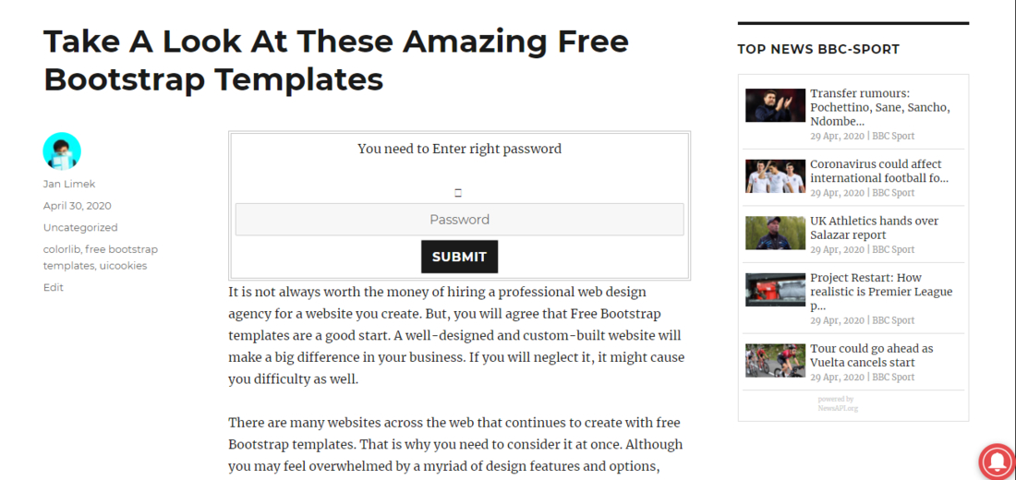The width and height of the screenshot is (1016, 480).
Task: Open the Jan Limek author link
Action: 69,184
